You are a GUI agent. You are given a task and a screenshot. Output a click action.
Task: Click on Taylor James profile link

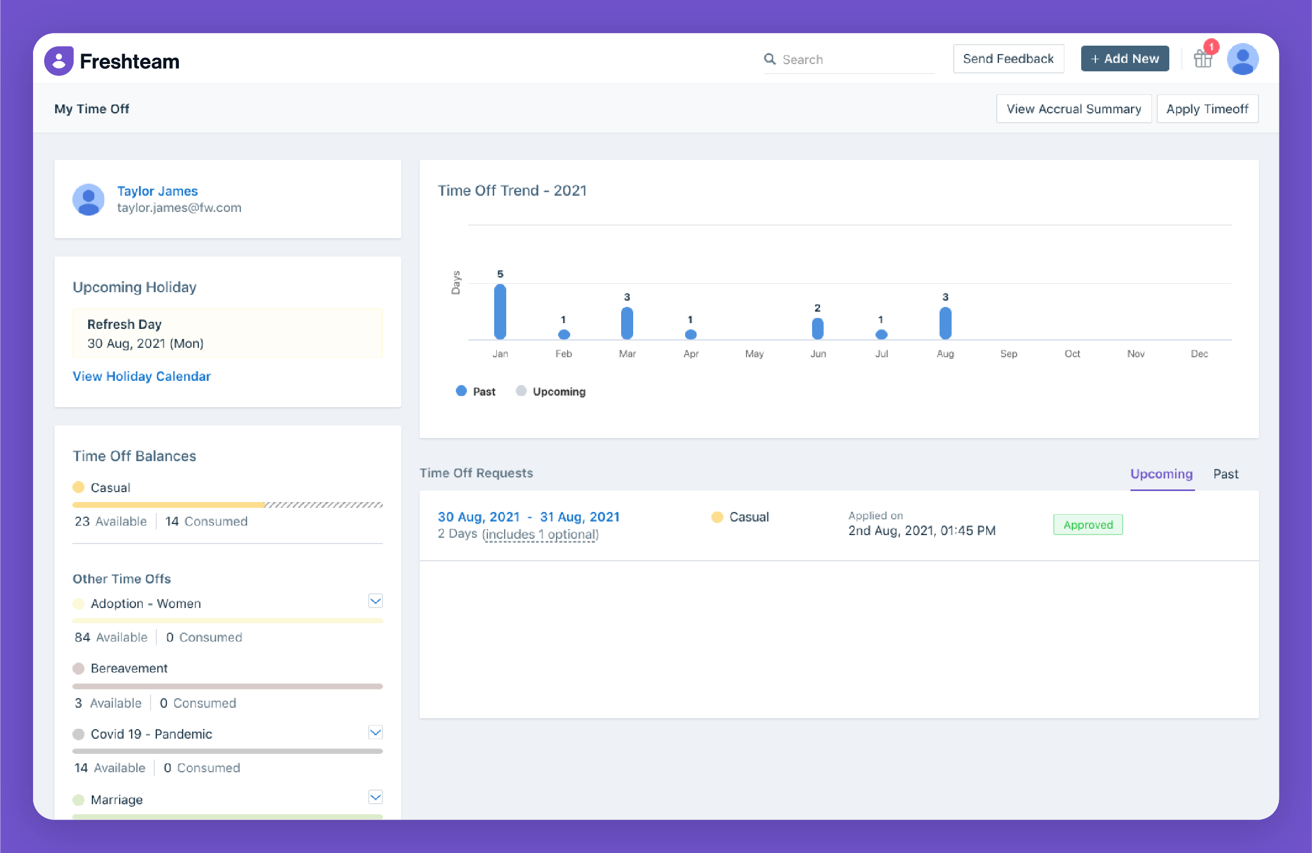[x=156, y=190]
